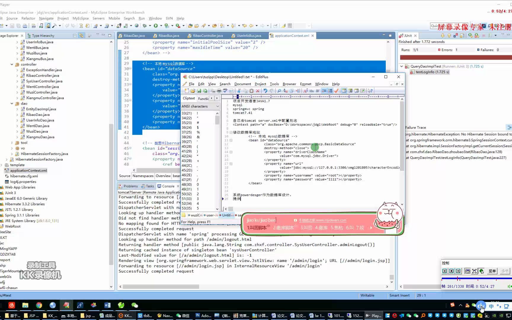The width and height of the screenshot is (512, 320).
Task: Open hibernate.cfg.xml in Package Explorer
Action: (24, 176)
